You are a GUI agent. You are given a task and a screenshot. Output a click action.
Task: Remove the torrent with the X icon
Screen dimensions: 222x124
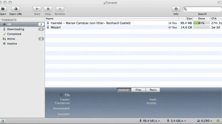[x=60, y=9]
